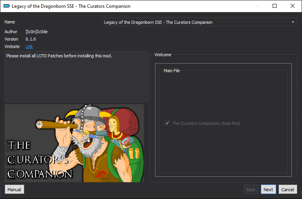Click the Version field label
Viewport: 302px width, 199px height.
pyautogui.click(x=11, y=39)
